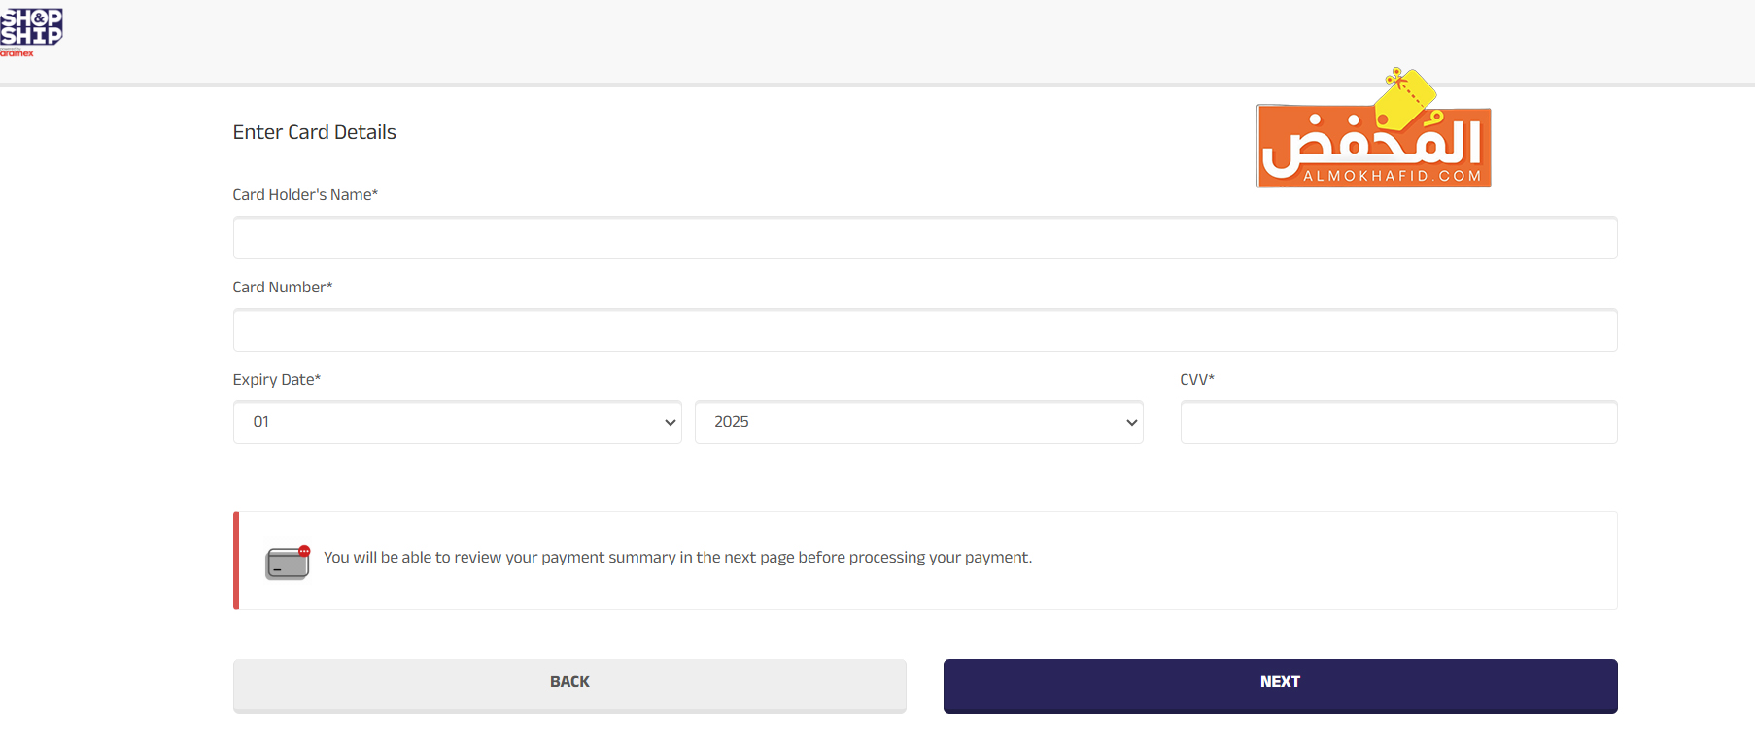Screen dimensions: 1755x751
Task: Focus the Card Number input field
Action: (924, 330)
